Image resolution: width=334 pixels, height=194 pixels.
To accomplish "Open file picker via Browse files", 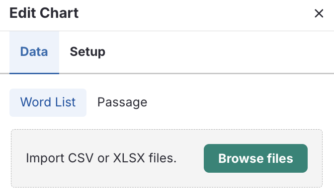I will pos(255,158).
